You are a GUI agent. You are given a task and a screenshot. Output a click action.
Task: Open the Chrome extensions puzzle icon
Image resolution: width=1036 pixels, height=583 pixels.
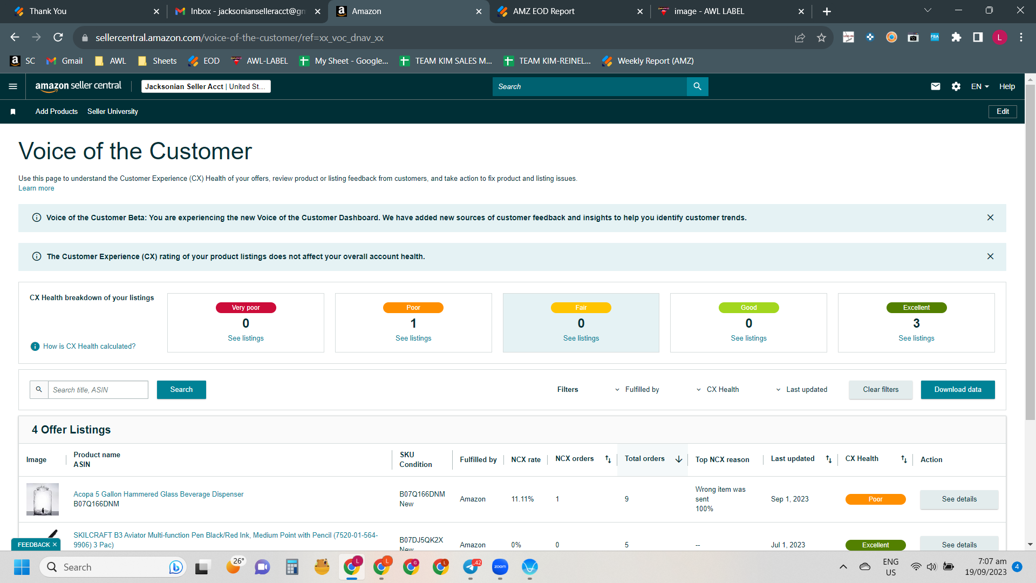[x=956, y=37]
